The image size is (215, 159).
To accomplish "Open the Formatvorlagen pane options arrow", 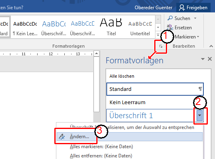I will tap(203, 59).
